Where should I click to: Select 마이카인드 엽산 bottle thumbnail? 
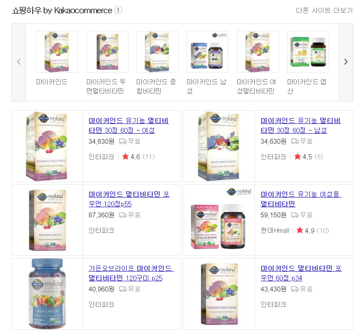308,52
